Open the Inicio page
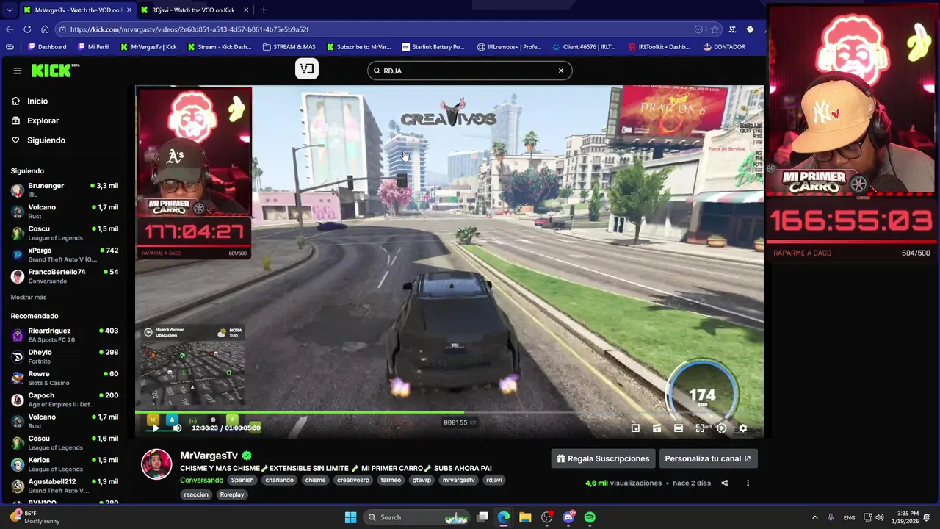This screenshot has height=529, width=940. point(37,101)
